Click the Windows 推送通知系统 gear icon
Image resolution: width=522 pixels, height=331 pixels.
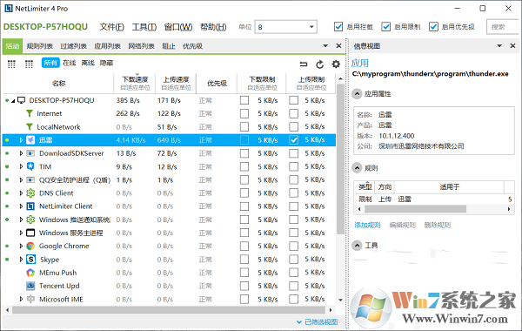coord(30,220)
